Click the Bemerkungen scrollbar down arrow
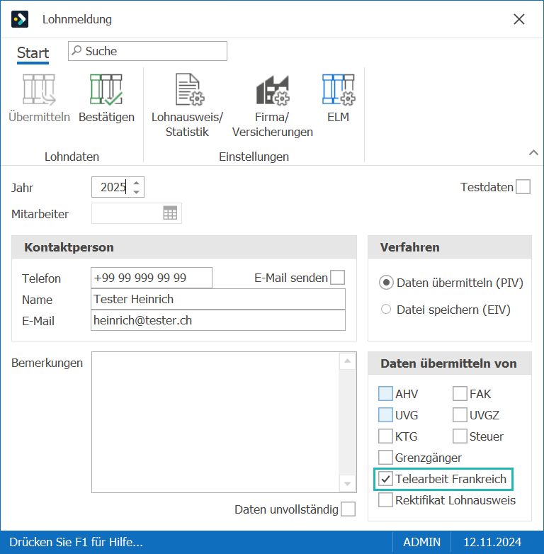This screenshot has width=544, height=554. (x=348, y=484)
